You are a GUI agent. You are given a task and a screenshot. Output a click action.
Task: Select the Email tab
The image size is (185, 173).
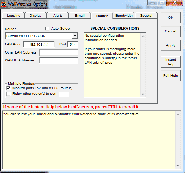80,16
